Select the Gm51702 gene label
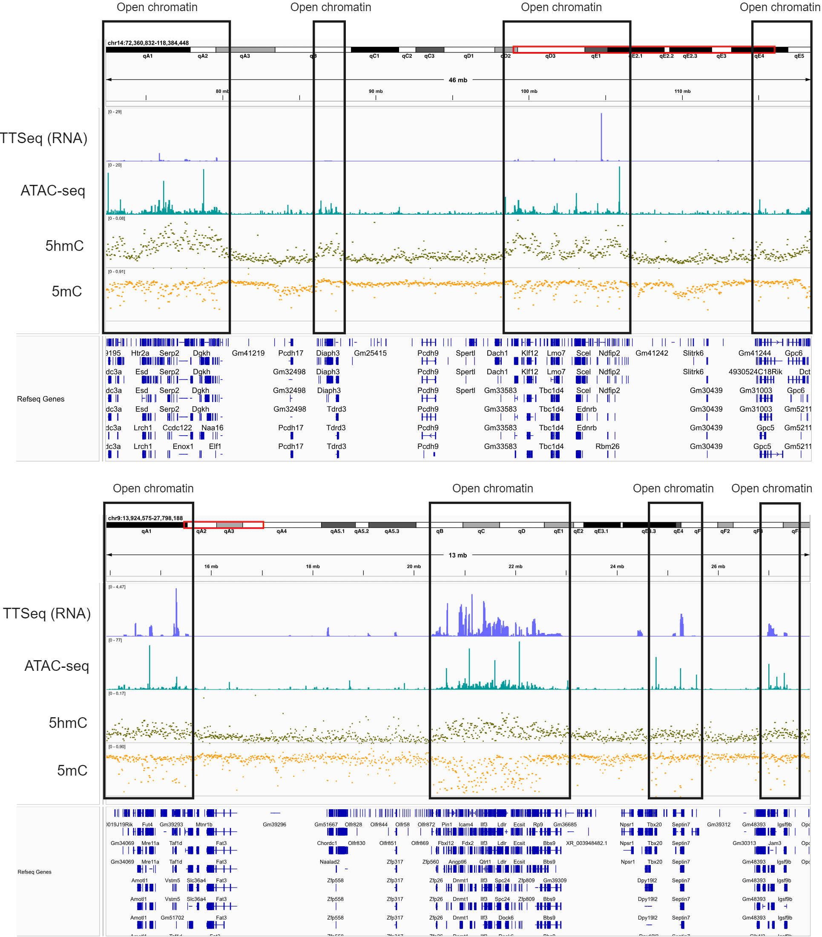This screenshot has height=937, width=822. pos(172,918)
